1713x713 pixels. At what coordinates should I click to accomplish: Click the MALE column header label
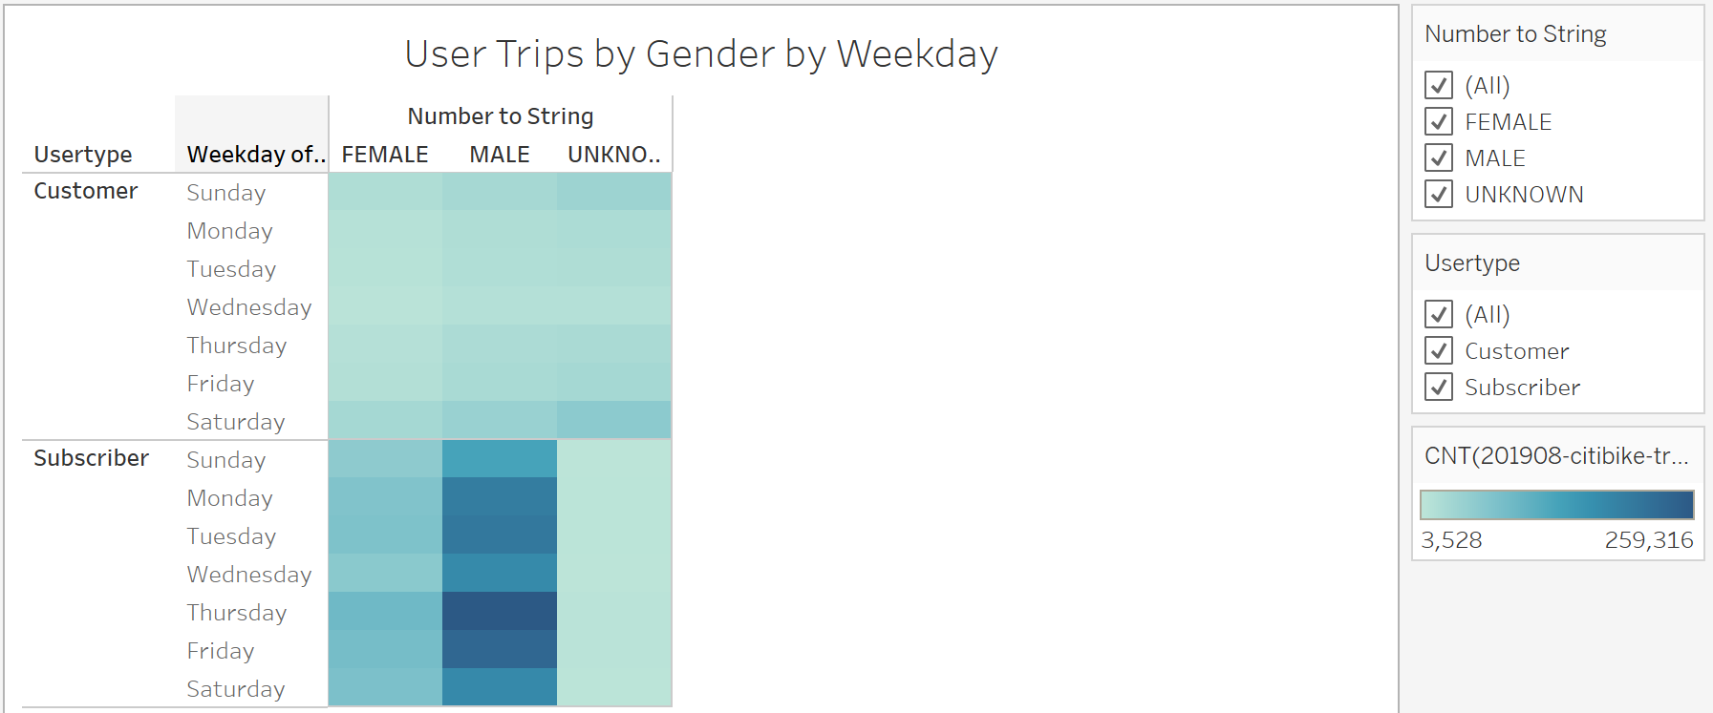pos(498,154)
